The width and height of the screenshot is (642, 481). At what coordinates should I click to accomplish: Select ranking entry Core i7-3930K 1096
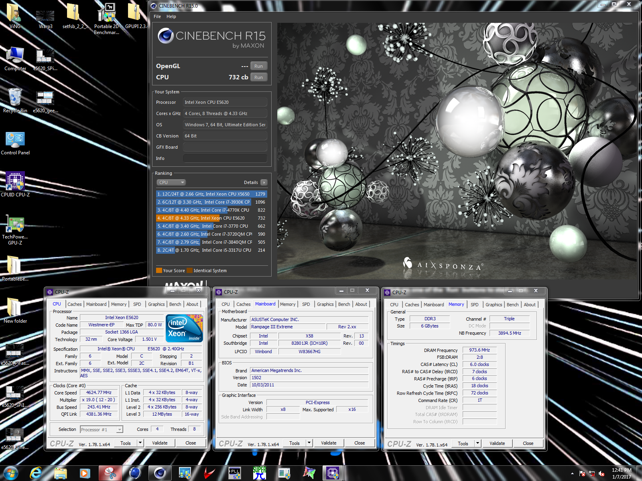coord(211,202)
